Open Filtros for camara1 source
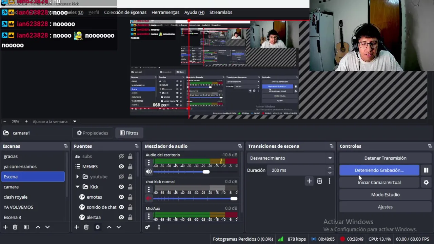 [x=129, y=133]
